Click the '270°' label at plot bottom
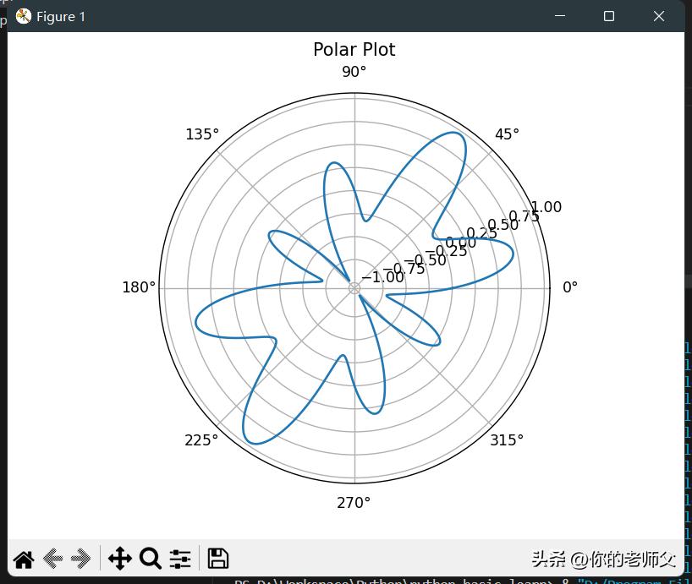 [x=354, y=501]
